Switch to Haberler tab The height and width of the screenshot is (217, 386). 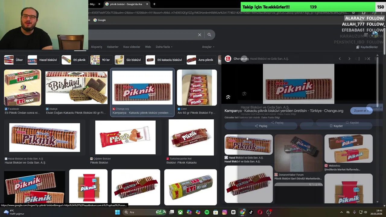tap(112, 47)
